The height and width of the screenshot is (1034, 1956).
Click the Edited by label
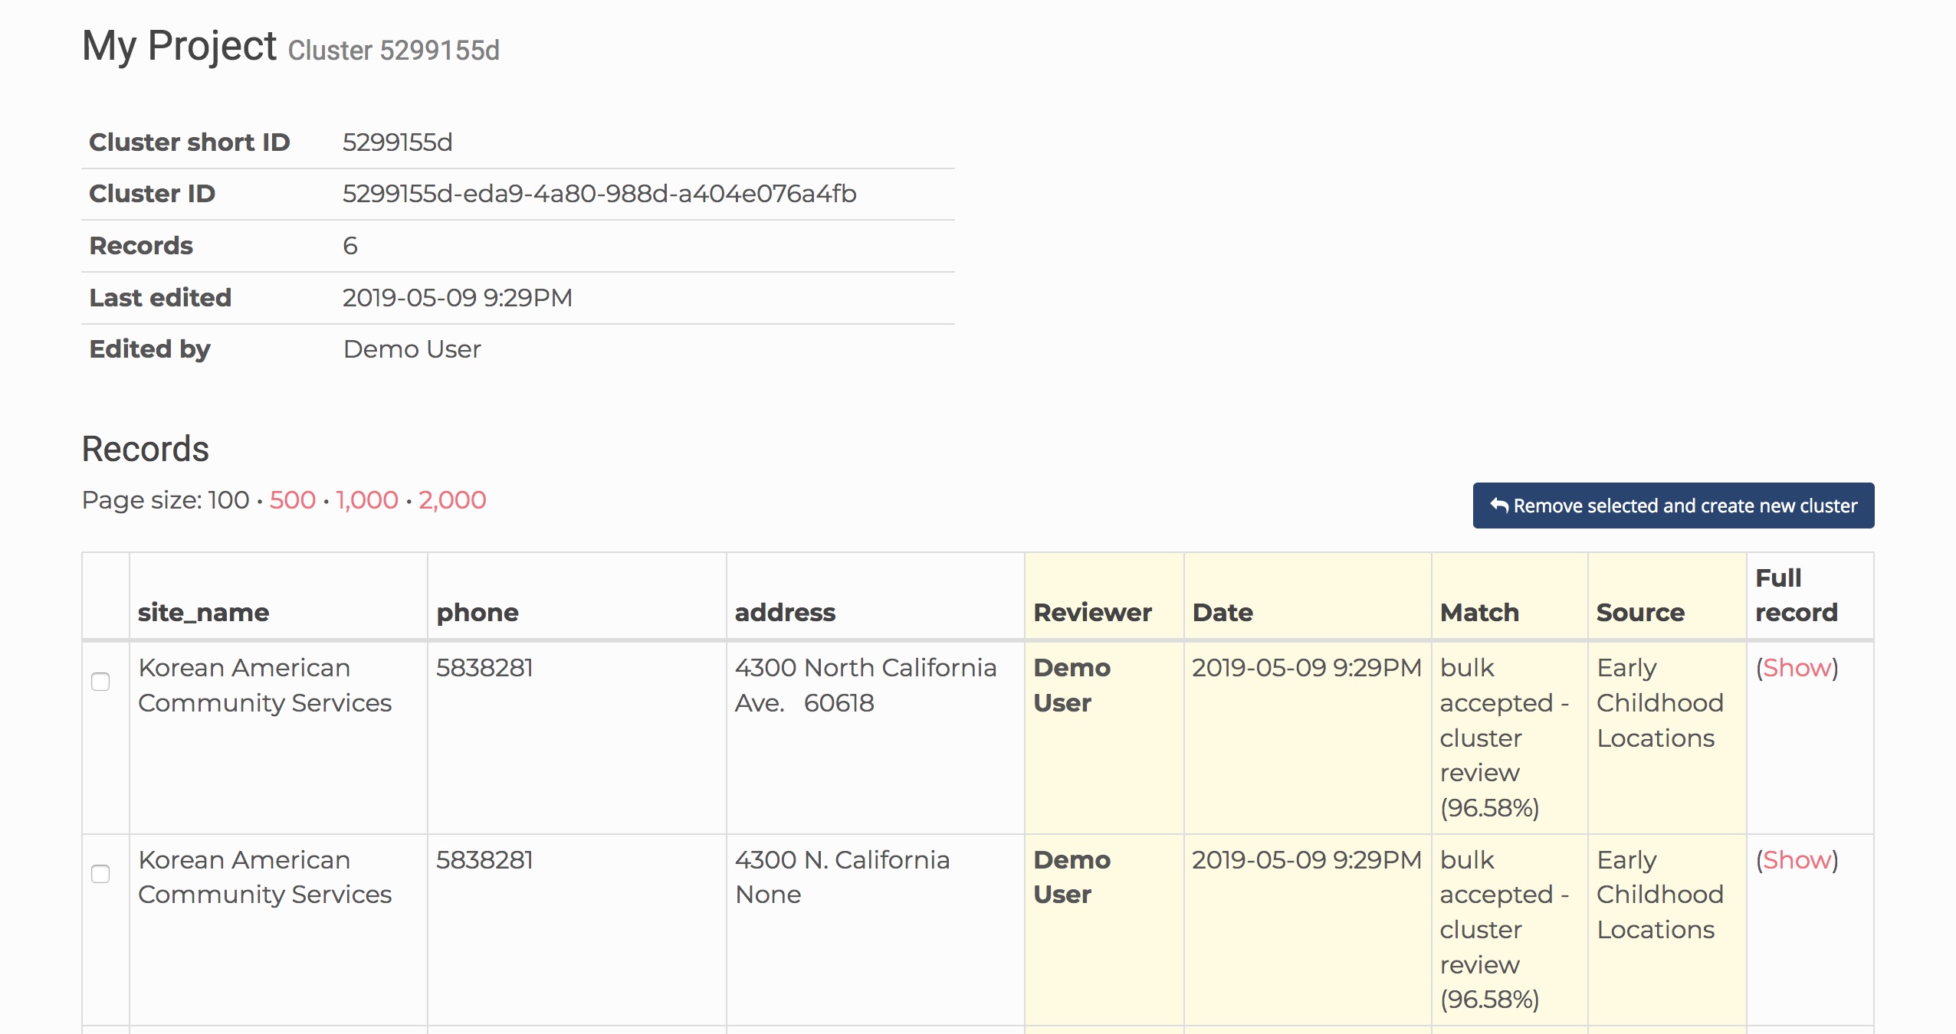(149, 349)
